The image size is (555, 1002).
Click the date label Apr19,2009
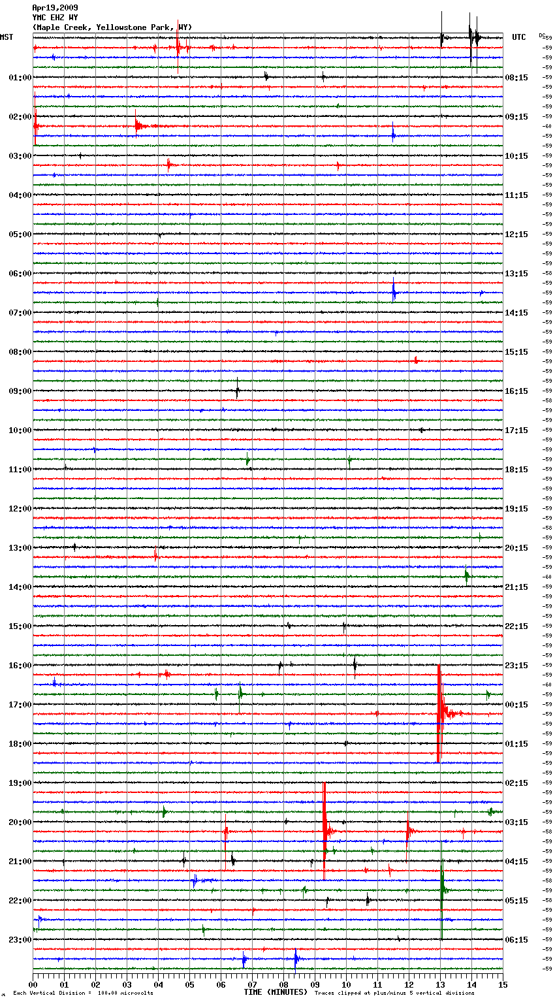click(55, 8)
